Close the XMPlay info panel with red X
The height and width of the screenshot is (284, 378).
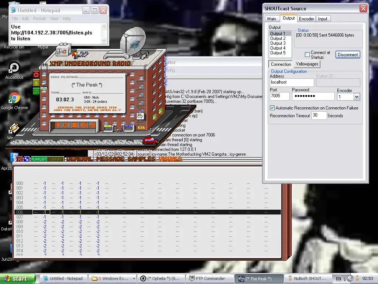(20, 159)
